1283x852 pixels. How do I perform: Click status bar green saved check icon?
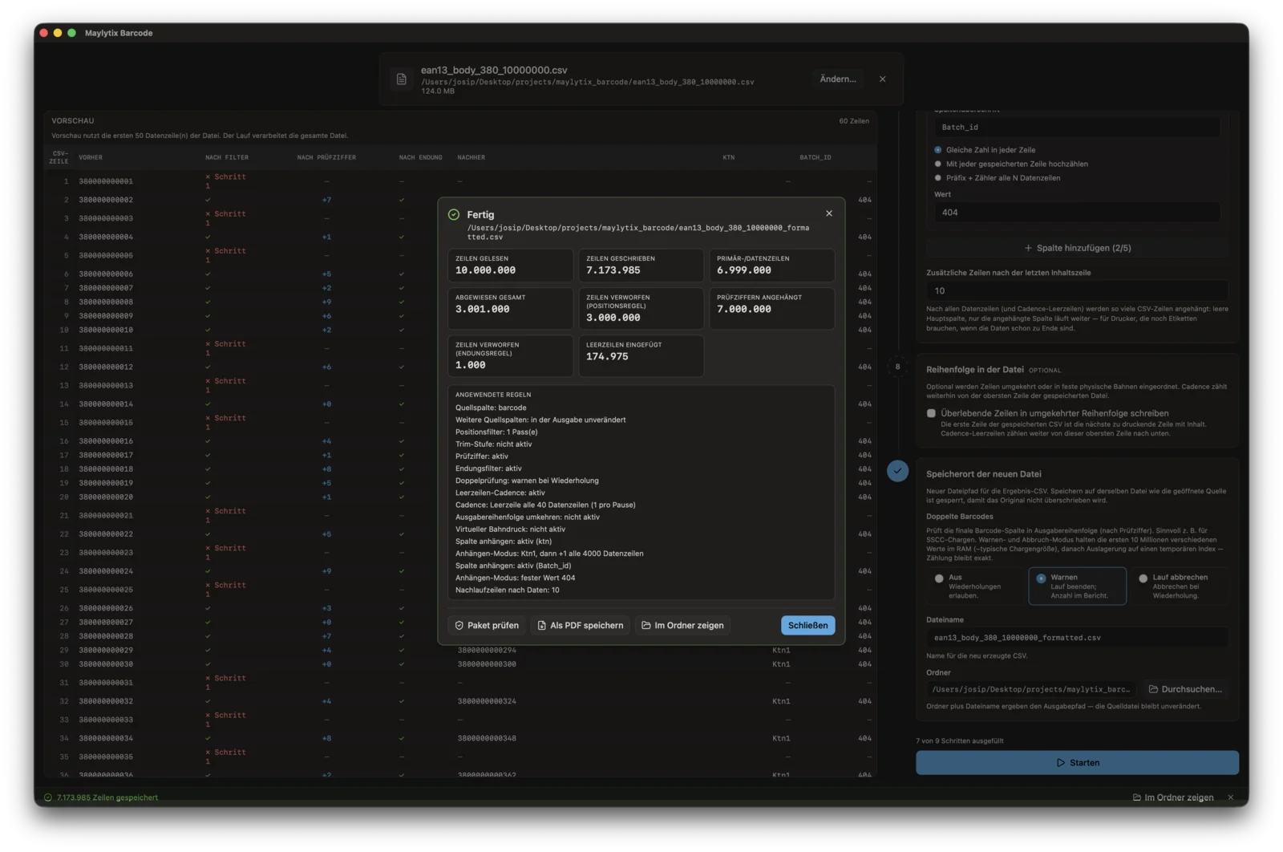pos(48,797)
